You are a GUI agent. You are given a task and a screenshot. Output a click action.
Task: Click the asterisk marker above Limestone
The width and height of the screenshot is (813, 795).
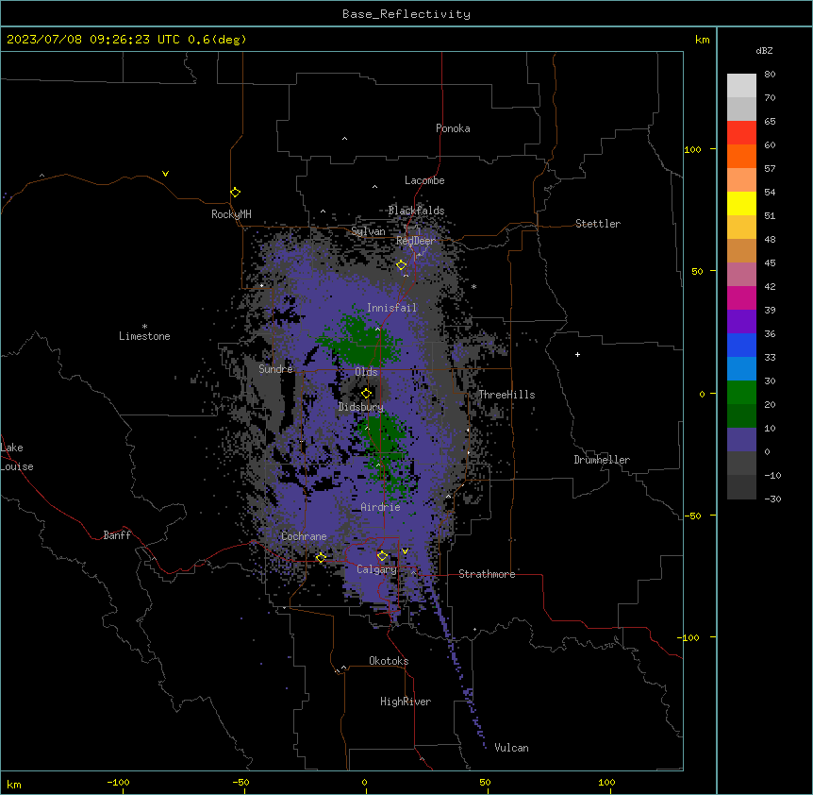pyautogui.click(x=144, y=326)
